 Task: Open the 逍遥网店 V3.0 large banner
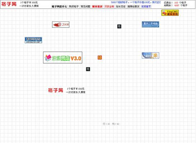[x=62, y=58]
